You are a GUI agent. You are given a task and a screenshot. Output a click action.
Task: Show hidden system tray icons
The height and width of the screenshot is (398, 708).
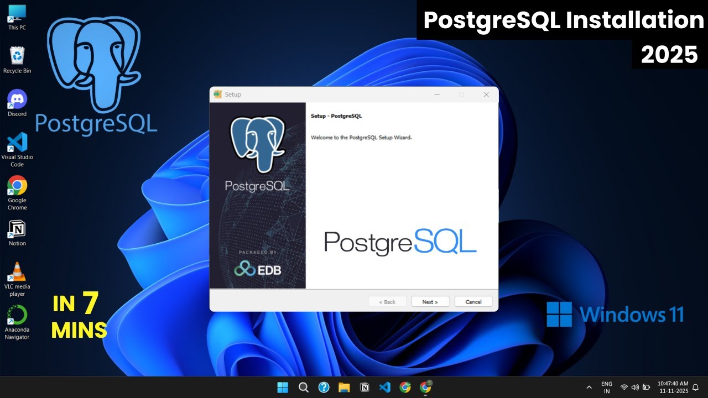tap(589, 387)
